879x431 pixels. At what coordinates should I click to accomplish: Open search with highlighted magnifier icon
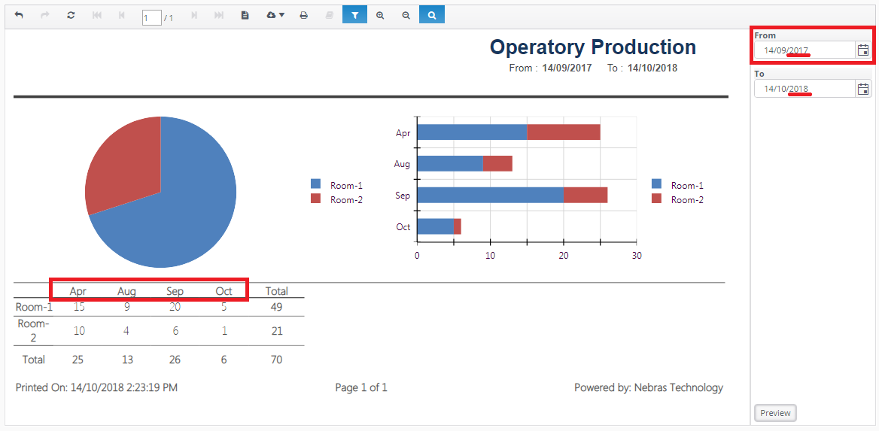coord(431,15)
